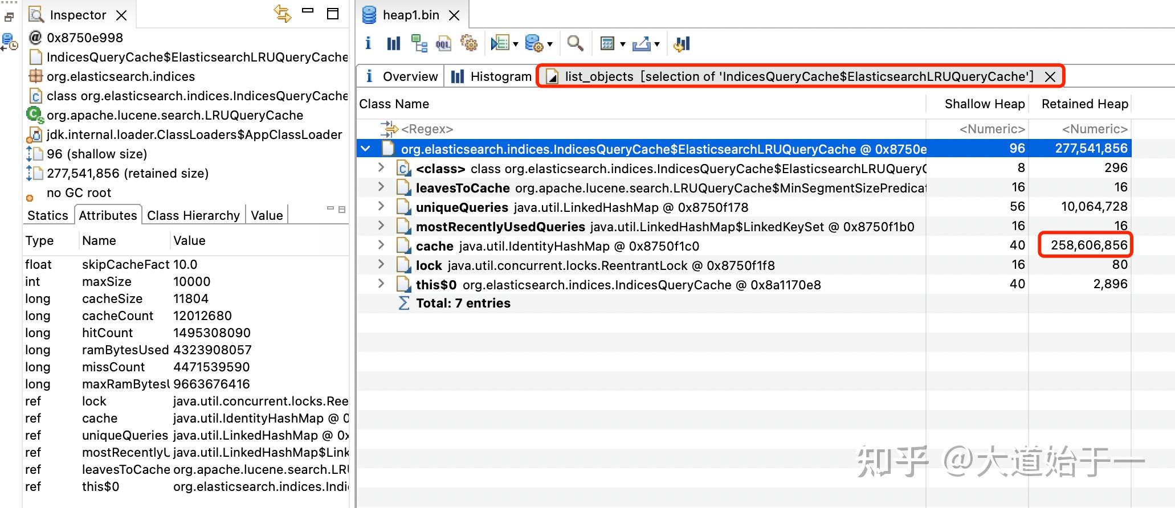Collapse the ElasticsearchLRUQueryCache root row
This screenshot has height=508, width=1175.
366,149
